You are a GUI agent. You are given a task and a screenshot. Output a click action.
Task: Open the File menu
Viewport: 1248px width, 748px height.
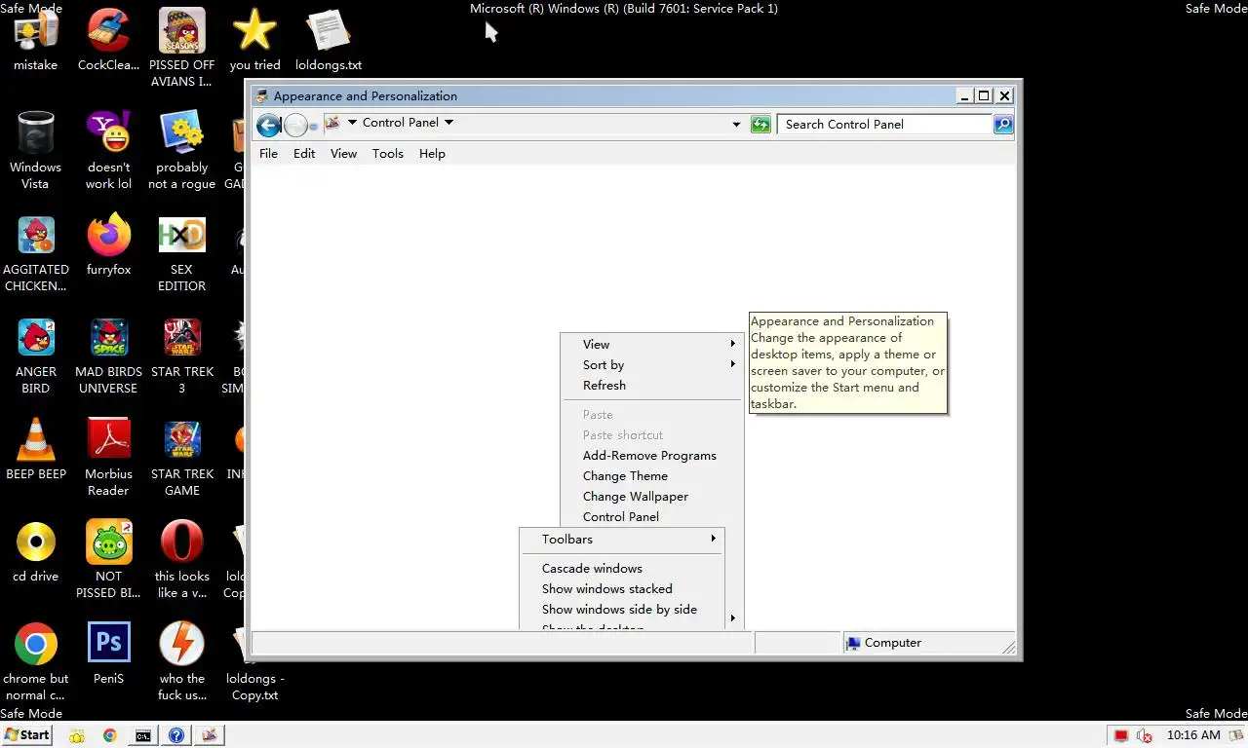268,153
